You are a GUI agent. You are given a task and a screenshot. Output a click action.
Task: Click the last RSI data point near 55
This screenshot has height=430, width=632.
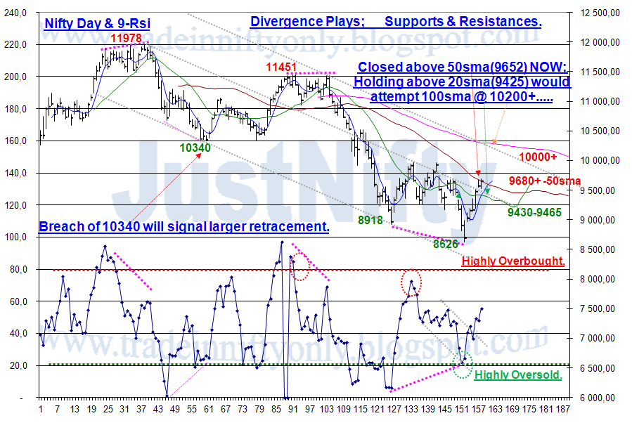[482, 309]
